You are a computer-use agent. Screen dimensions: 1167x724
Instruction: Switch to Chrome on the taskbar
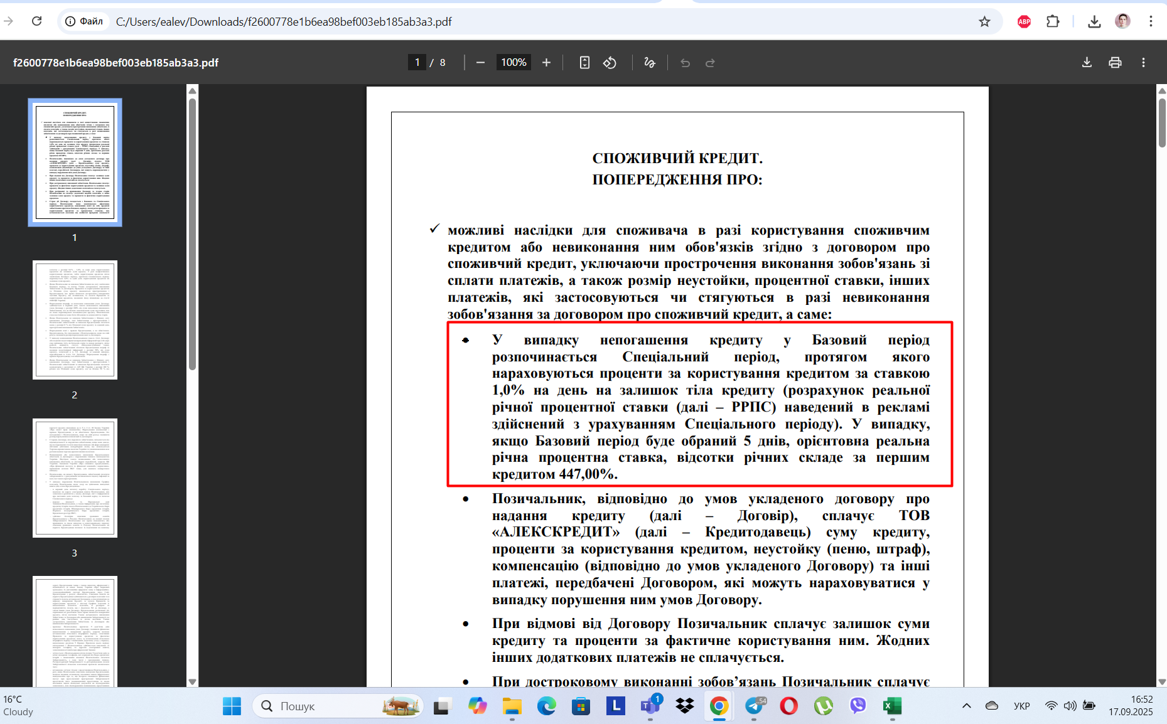(719, 706)
